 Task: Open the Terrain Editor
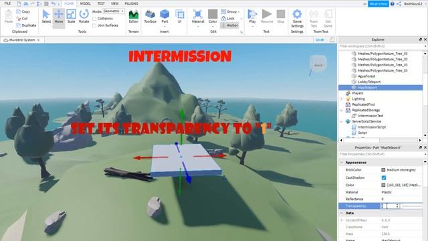pos(134,17)
